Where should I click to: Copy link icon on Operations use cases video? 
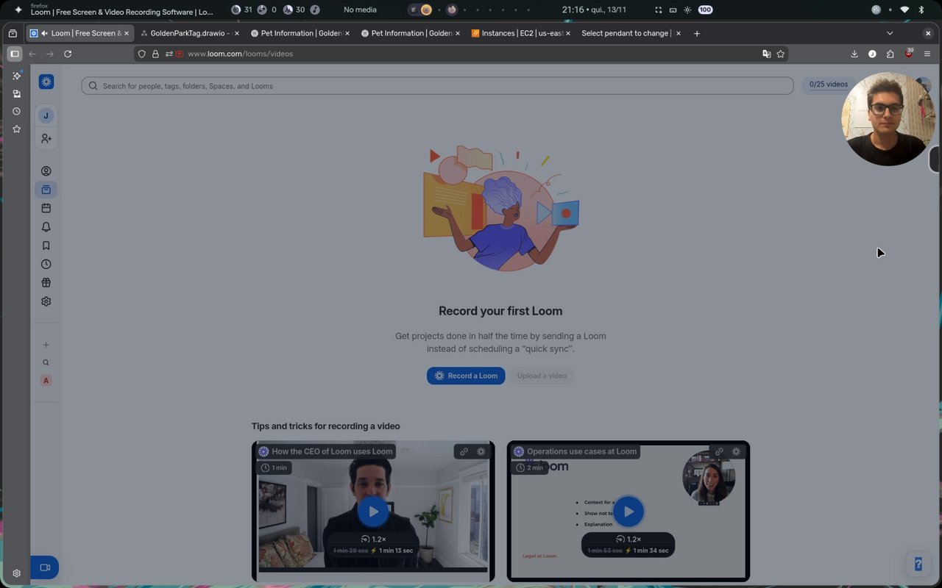719,451
